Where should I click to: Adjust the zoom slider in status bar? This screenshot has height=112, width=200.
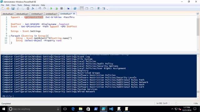pos(176,103)
